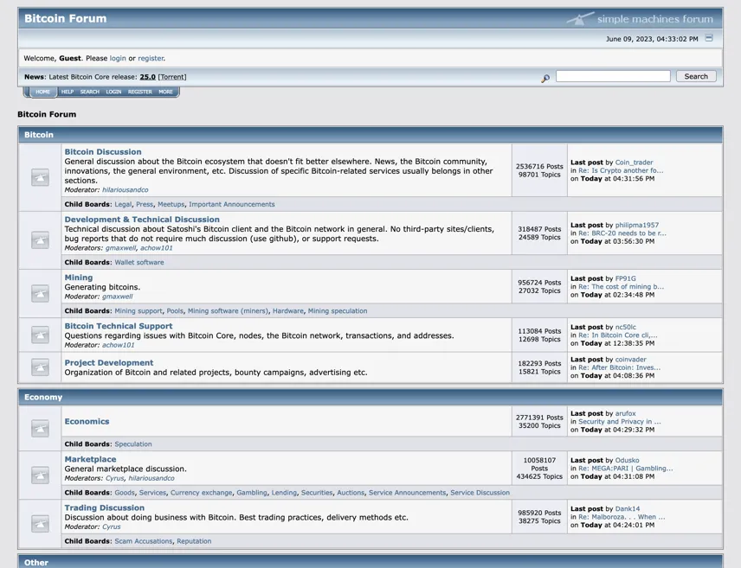The image size is (741, 568).
Task: Open the Auctions child board
Action: tap(351, 493)
